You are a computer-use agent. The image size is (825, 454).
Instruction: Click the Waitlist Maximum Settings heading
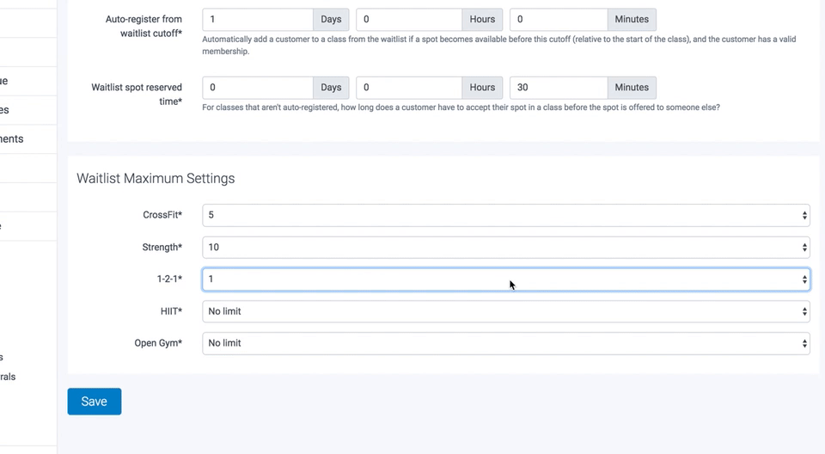[x=156, y=179]
